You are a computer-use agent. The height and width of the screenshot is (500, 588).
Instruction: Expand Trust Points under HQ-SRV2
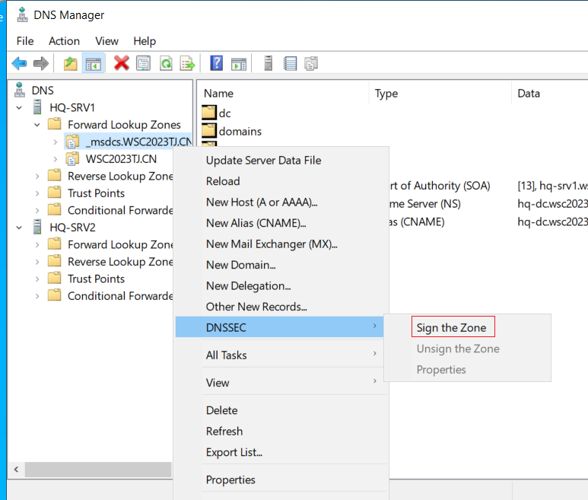click(x=37, y=279)
